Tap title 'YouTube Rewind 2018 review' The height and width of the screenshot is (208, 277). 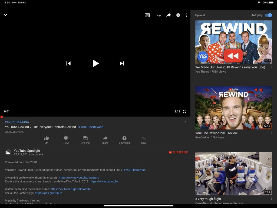(x=216, y=133)
